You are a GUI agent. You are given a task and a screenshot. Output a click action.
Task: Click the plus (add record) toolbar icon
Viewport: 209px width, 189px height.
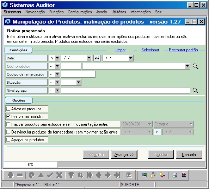11,175
